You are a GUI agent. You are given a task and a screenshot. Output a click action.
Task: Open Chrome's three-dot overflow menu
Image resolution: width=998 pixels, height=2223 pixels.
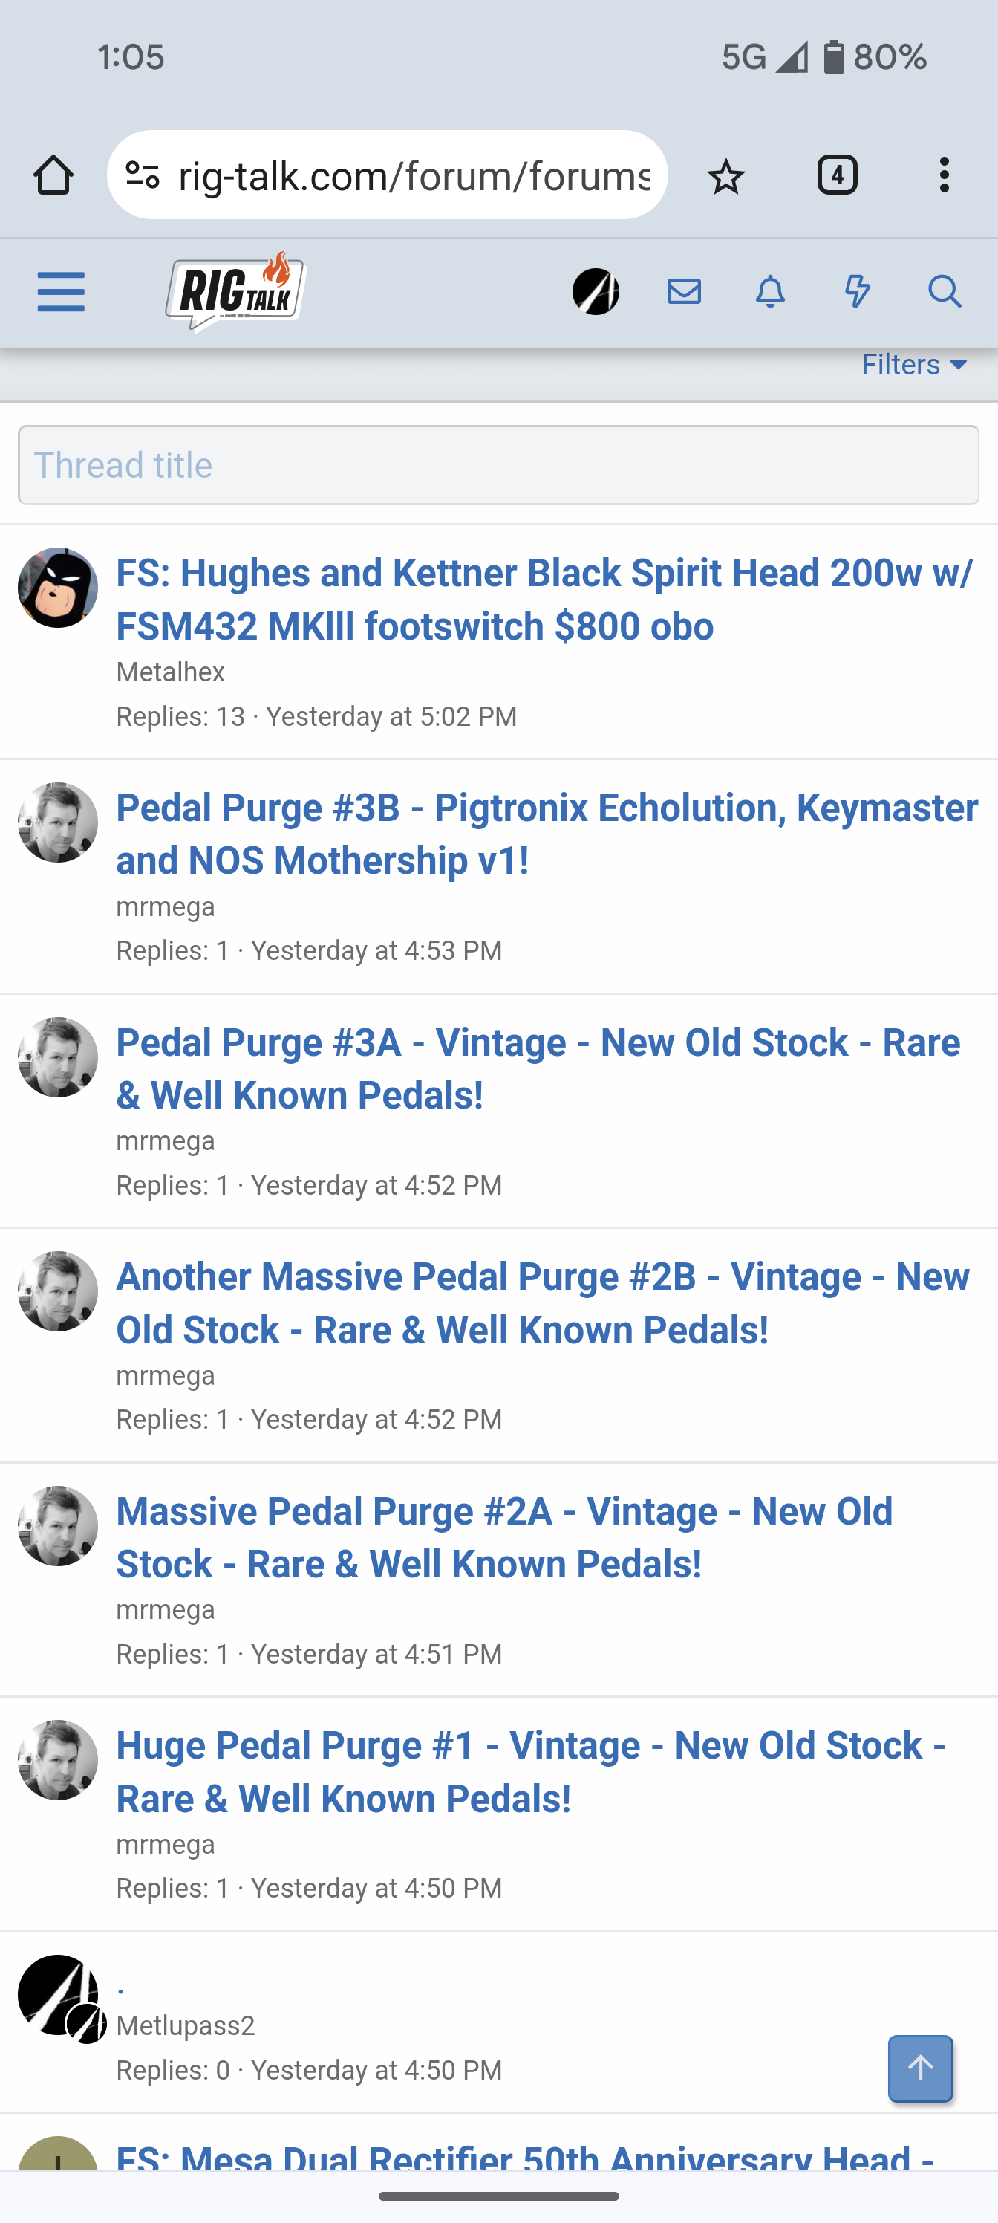[x=945, y=175]
